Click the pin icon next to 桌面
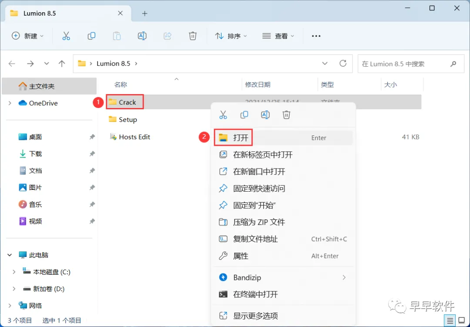 (92, 137)
